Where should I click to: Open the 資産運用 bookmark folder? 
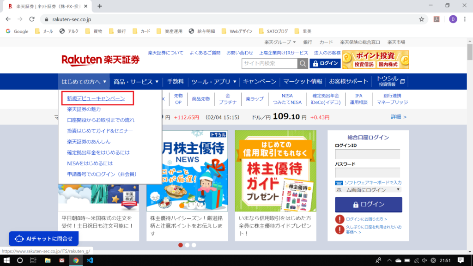[169, 31]
